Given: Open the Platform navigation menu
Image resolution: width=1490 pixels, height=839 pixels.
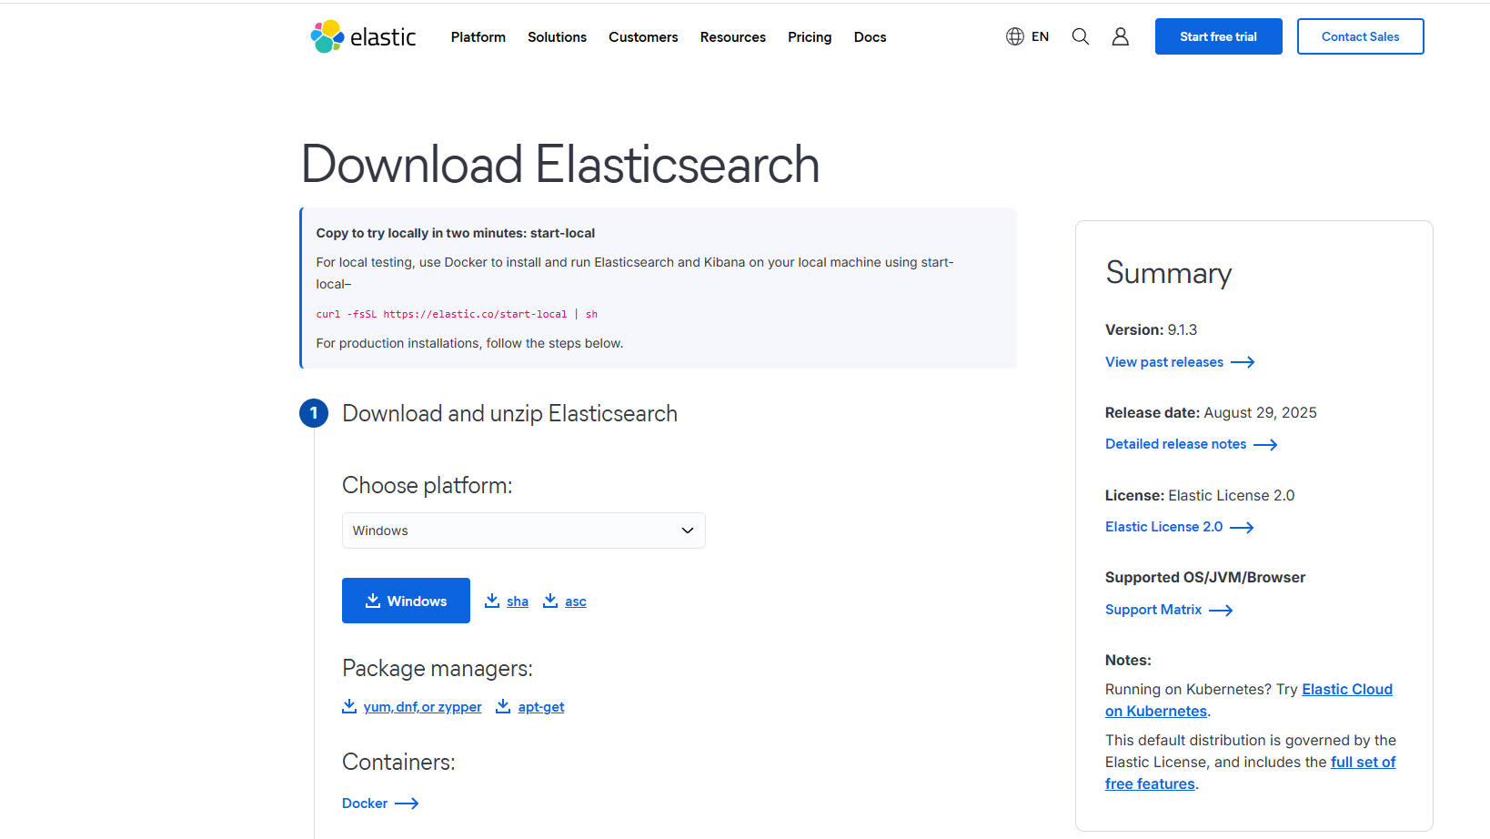Looking at the screenshot, I should 478,37.
